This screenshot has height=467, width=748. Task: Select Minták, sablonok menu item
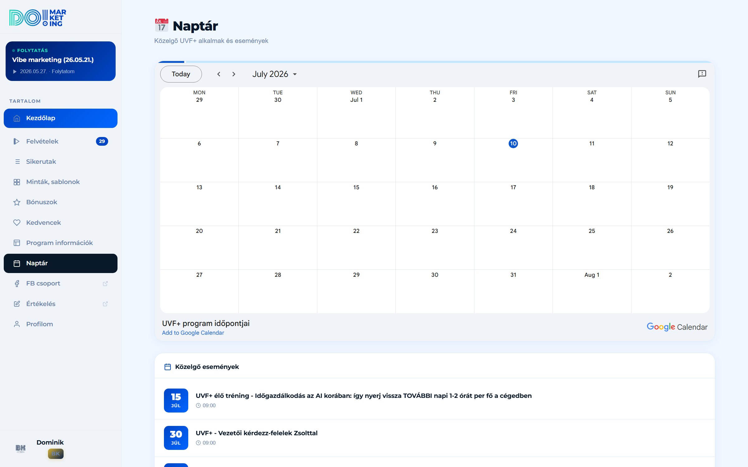pyautogui.click(x=60, y=182)
